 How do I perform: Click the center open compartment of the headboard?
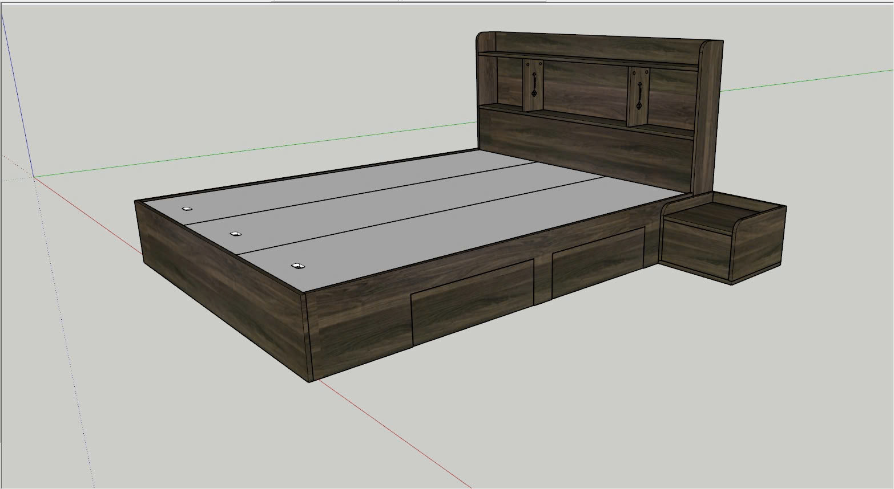coord(585,88)
